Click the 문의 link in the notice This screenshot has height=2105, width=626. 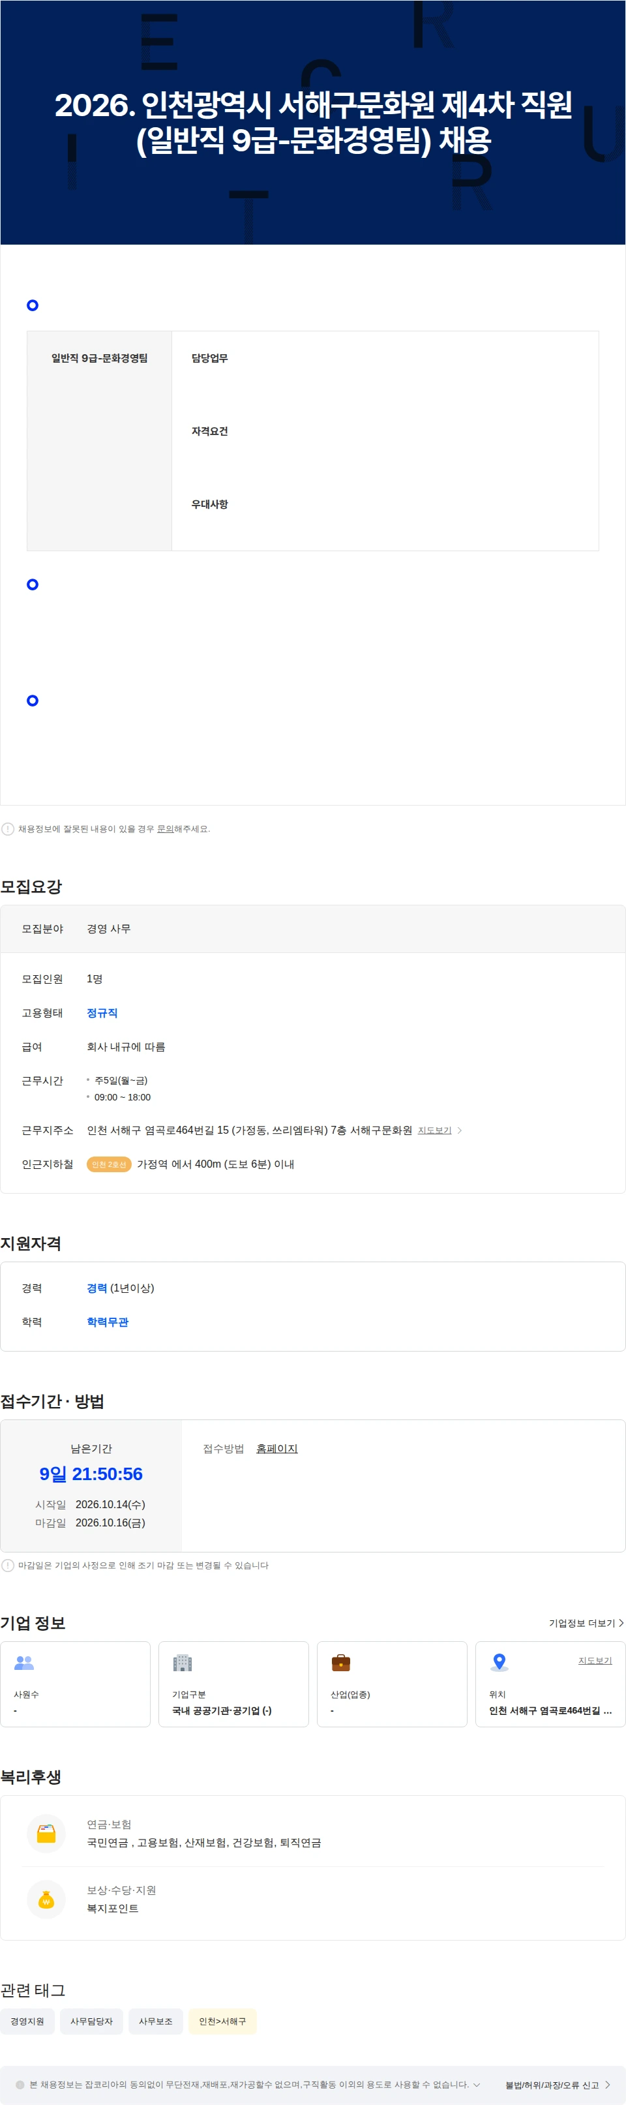pos(165,828)
